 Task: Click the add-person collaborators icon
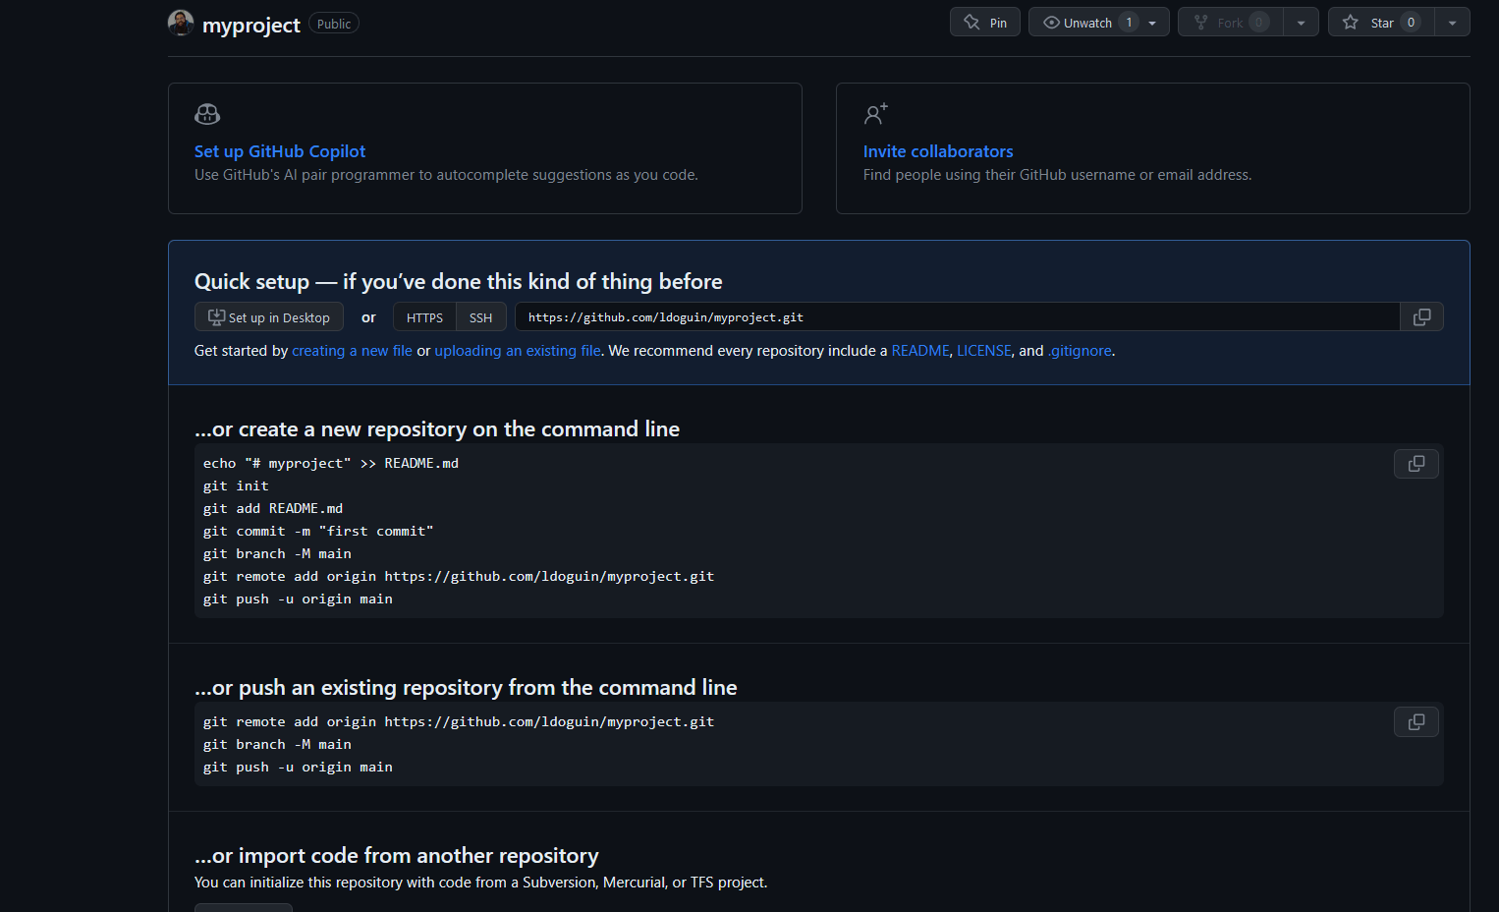(x=875, y=114)
